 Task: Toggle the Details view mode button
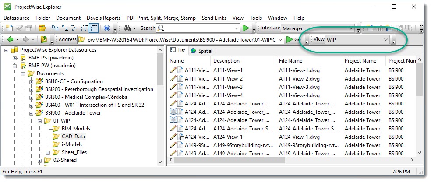point(93,28)
